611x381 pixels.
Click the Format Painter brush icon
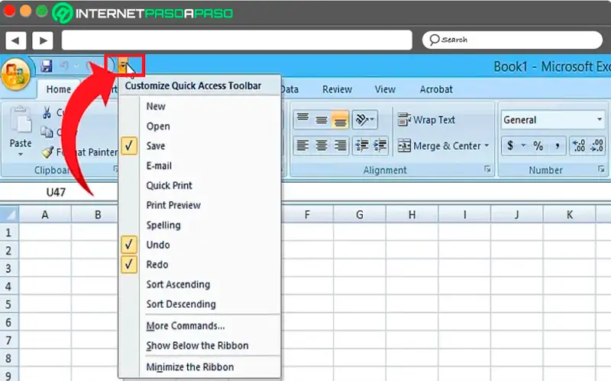[x=47, y=152]
